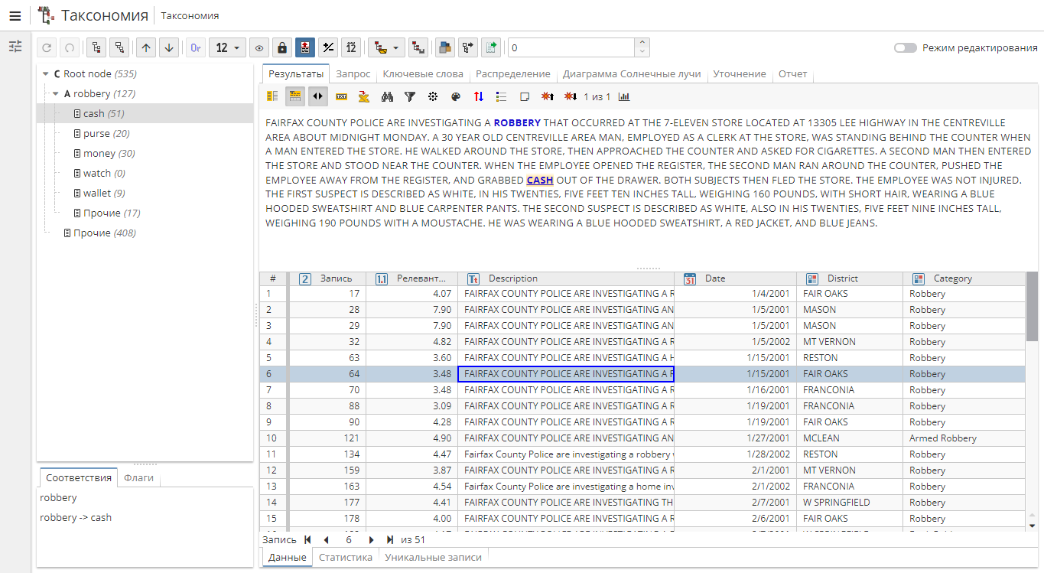Click the refresh/undo arrow toolbar button
1044x573 pixels.
(x=47, y=48)
